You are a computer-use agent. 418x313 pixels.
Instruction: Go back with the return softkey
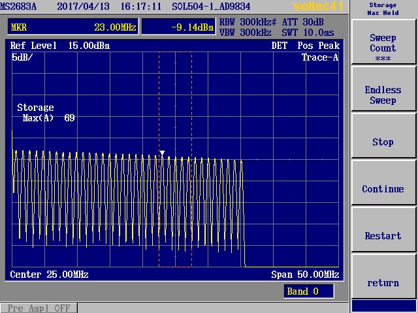coord(383,276)
